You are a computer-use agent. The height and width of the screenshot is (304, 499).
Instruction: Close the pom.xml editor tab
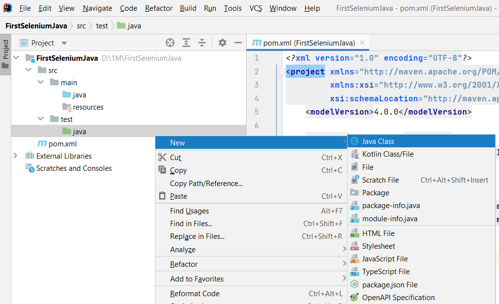362,43
